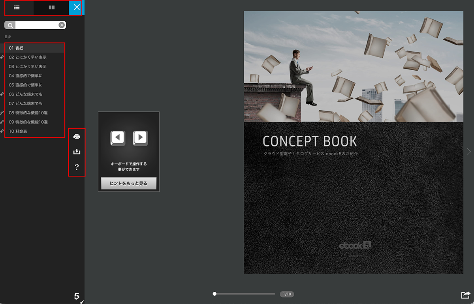Open help with the question mark icon

(77, 167)
